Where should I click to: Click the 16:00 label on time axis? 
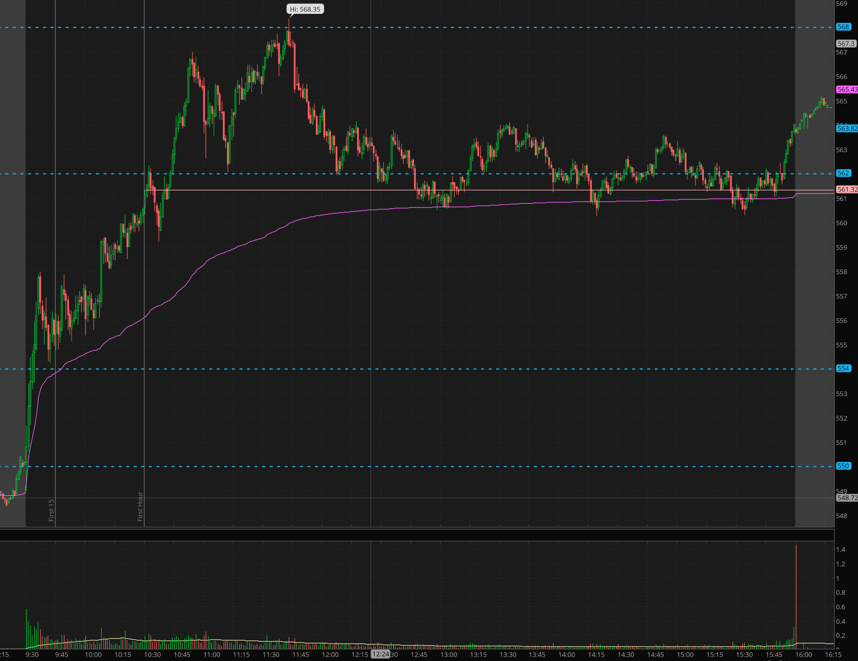coord(803,655)
